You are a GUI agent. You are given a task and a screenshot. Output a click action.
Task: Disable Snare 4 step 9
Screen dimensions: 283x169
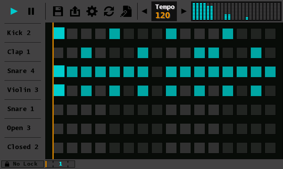pyautogui.click(x=171, y=72)
